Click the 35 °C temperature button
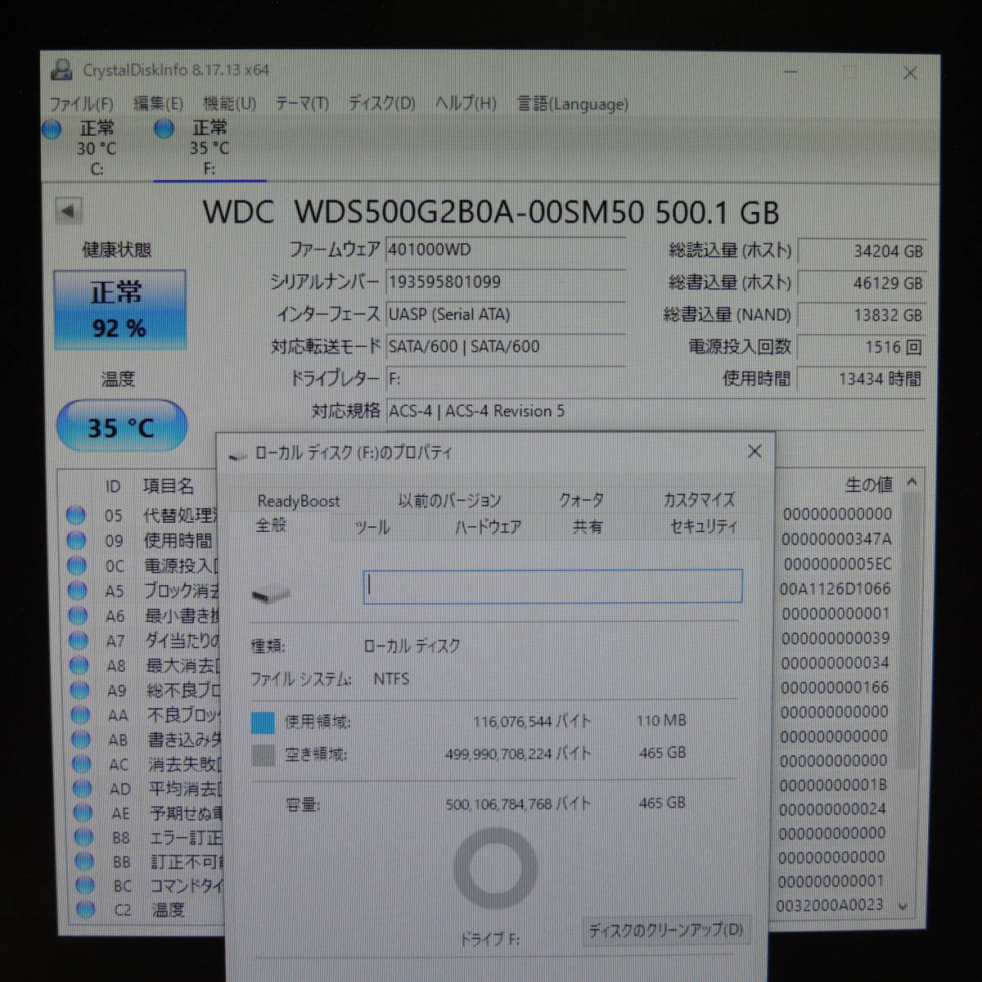The height and width of the screenshot is (982, 982). click(121, 426)
